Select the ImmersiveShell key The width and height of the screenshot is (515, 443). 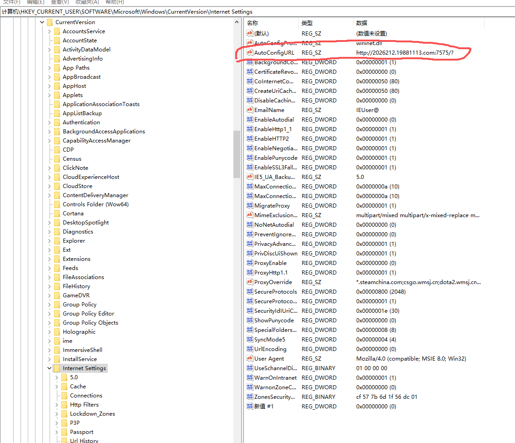(x=82, y=350)
